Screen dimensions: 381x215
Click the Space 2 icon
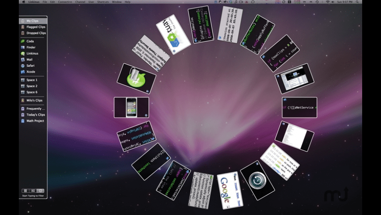pyautogui.click(x=23, y=86)
